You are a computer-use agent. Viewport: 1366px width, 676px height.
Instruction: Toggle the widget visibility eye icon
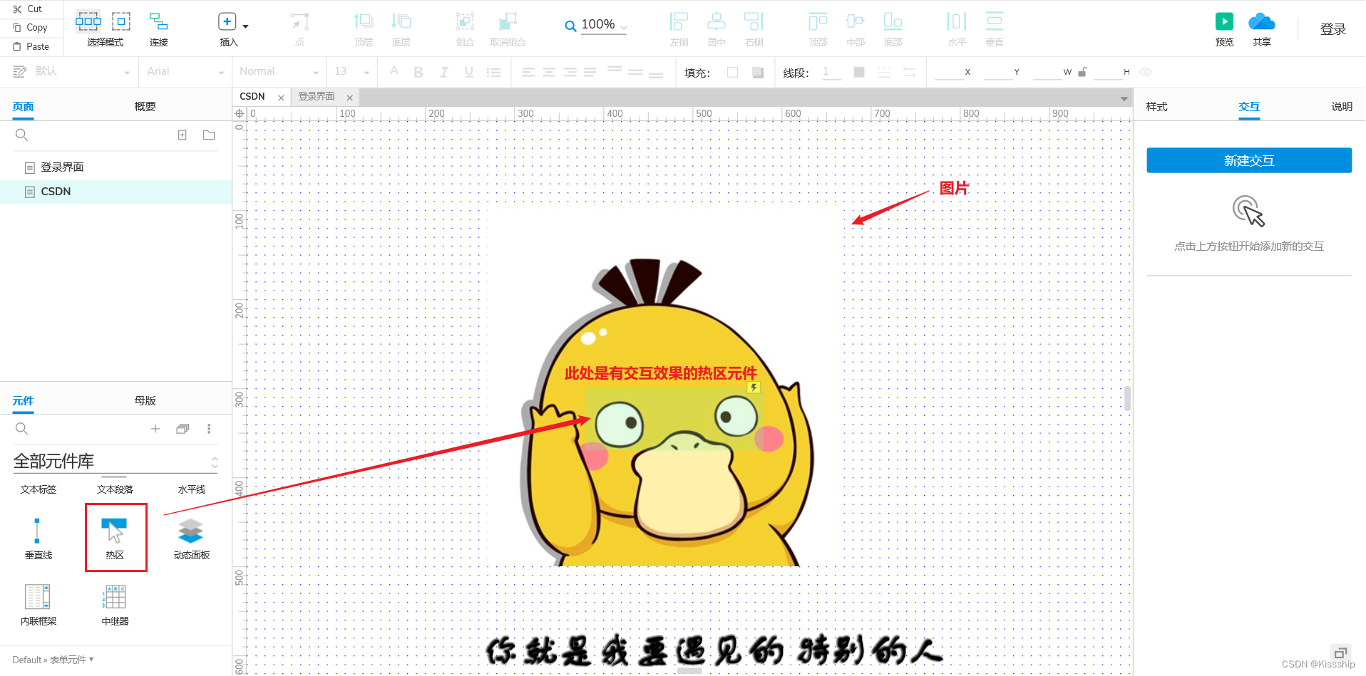(x=1146, y=72)
